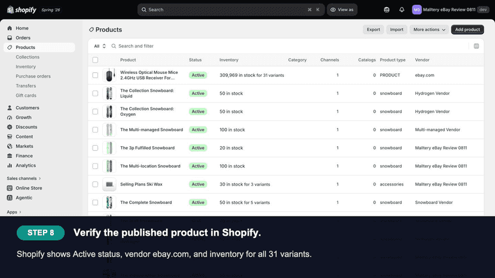Click The Complete Snowboard thumbnail
Viewport: 495px width, 278px height.
[x=109, y=202]
